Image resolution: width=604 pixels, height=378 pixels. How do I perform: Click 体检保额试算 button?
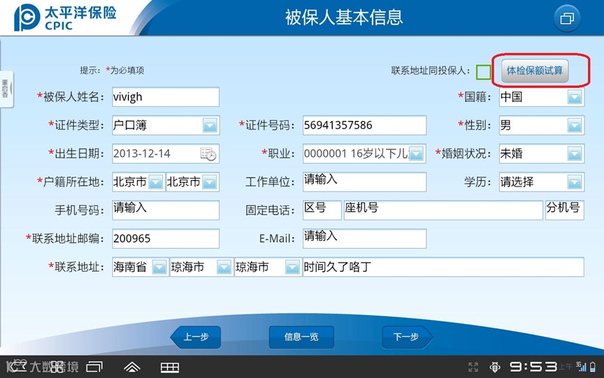(x=535, y=71)
